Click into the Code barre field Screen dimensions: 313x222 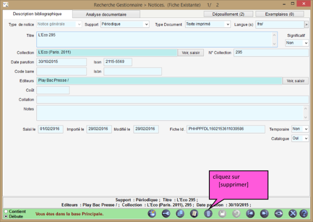point(61,71)
